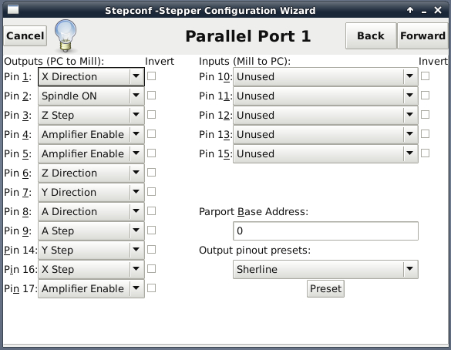
Task: Open Pin 9 A Step dropdown
Action: click(91, 231)
